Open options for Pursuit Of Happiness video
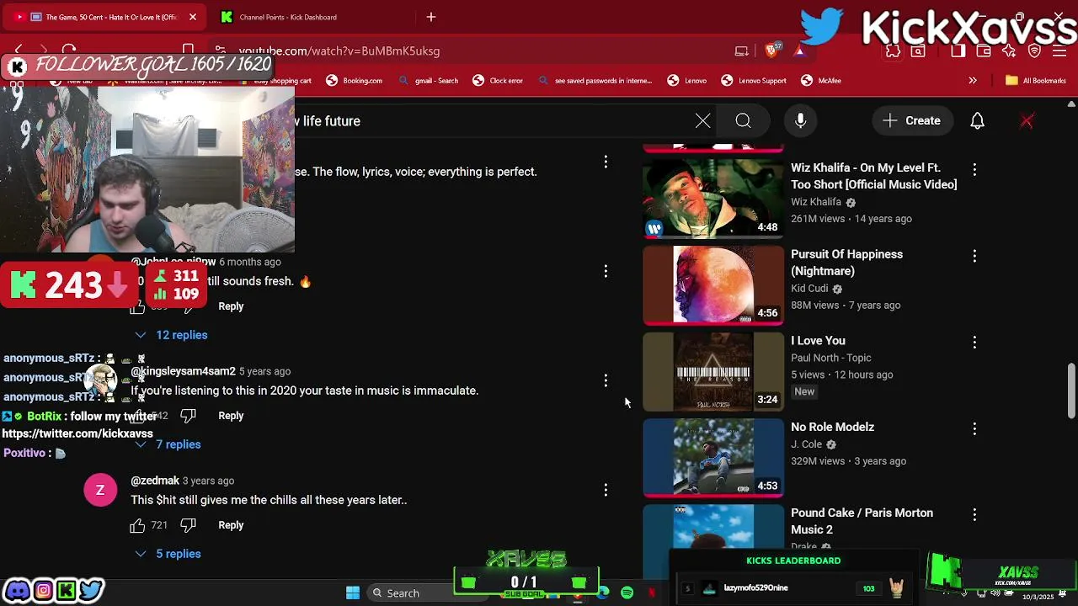Image resolution: width=1078 pixels, height=606 pixels. (974, 255)
